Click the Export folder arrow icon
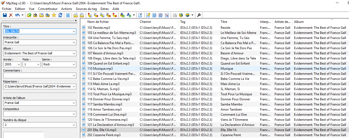The height and width of the screenshot is (138, 349). 148,15
